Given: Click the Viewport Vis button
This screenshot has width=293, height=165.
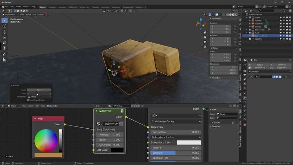Looking at the screenshot, I should pyautogui.click(x=260, y=68).
